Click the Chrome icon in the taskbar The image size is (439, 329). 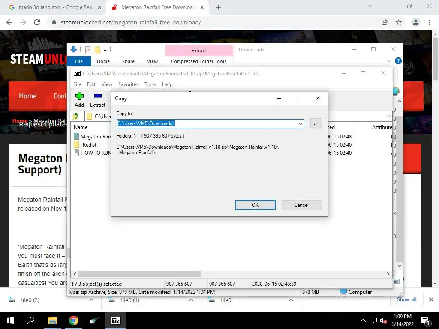click(x=74, y=320)
